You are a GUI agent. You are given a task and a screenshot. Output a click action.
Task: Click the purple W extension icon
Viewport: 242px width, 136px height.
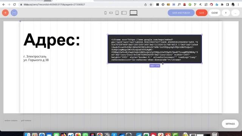click(174, 5)
